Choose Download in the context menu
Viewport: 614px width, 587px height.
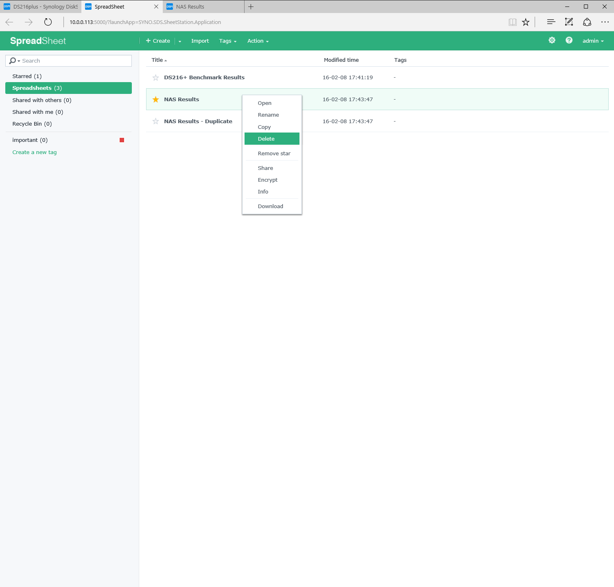pos(272,207)
